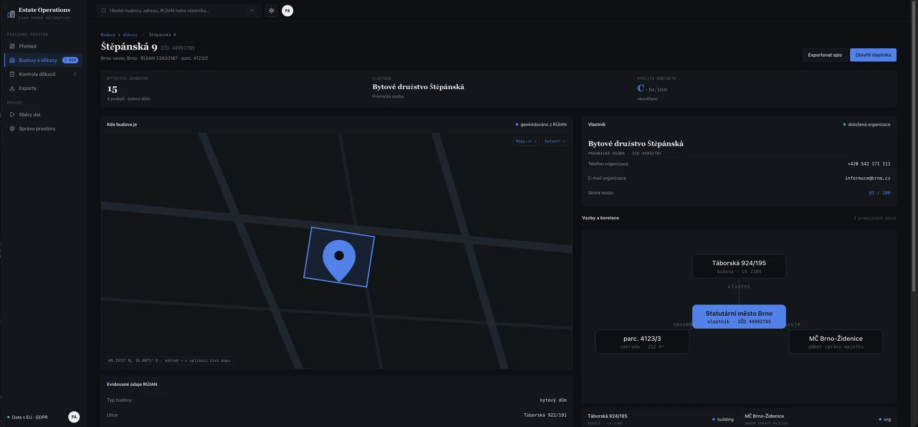Click the lead score 61 / 100
The height and width of the screenshot is (427, 918).
pos(880,193)
